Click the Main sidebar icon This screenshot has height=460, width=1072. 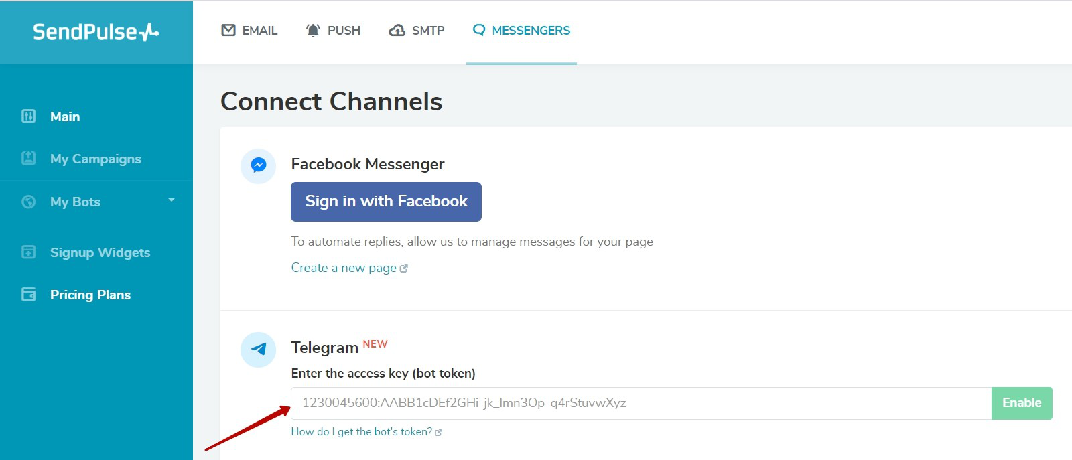tap(29, 117)
